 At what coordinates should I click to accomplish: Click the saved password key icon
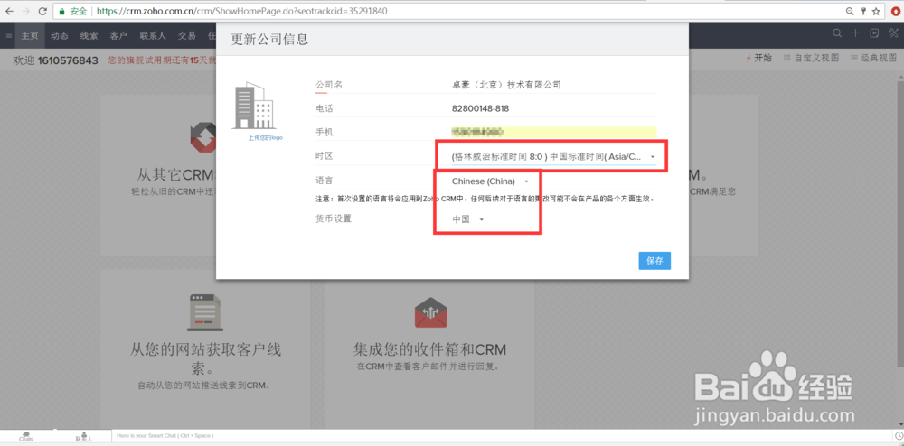[x=863, y=11]
